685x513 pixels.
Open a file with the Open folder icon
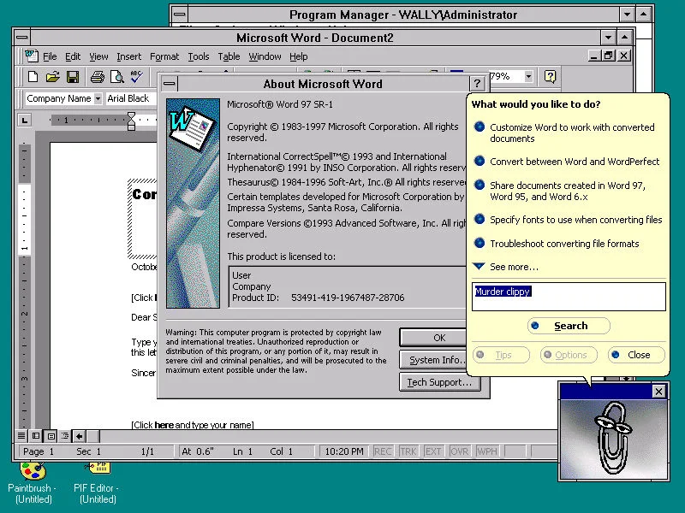coord(52,77)
